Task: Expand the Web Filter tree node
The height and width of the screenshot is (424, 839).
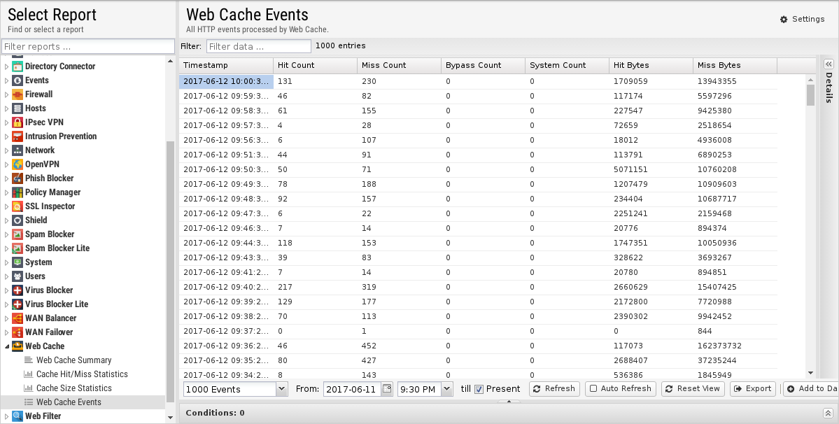Action: tap(6, 416)
